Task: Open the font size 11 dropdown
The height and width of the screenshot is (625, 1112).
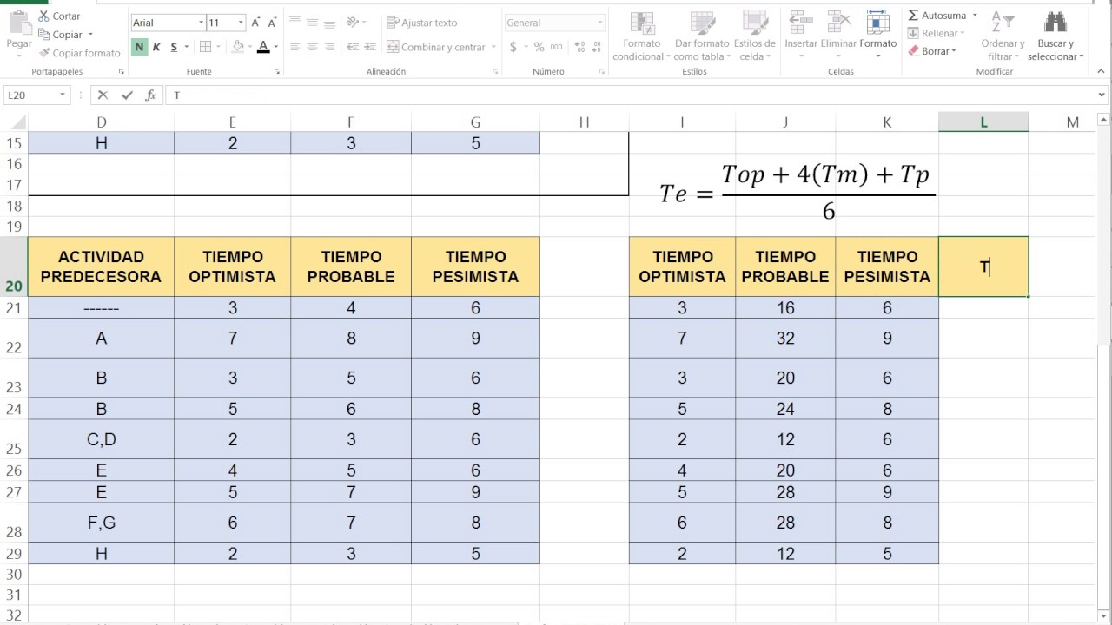Action: pos(241,23)
